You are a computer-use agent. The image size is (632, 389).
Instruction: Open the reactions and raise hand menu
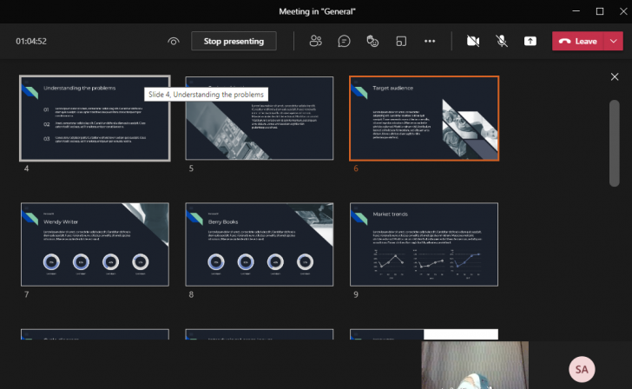[x=372, y=41]
